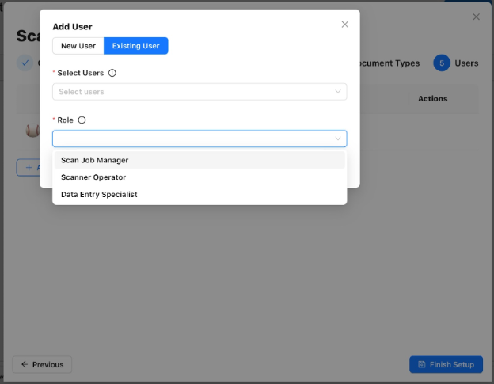This screenshot has height=384, width=494.
Task: Collapse the Role dropdown using its chevron
Action: pyautogui.click(x=338, y=139)
